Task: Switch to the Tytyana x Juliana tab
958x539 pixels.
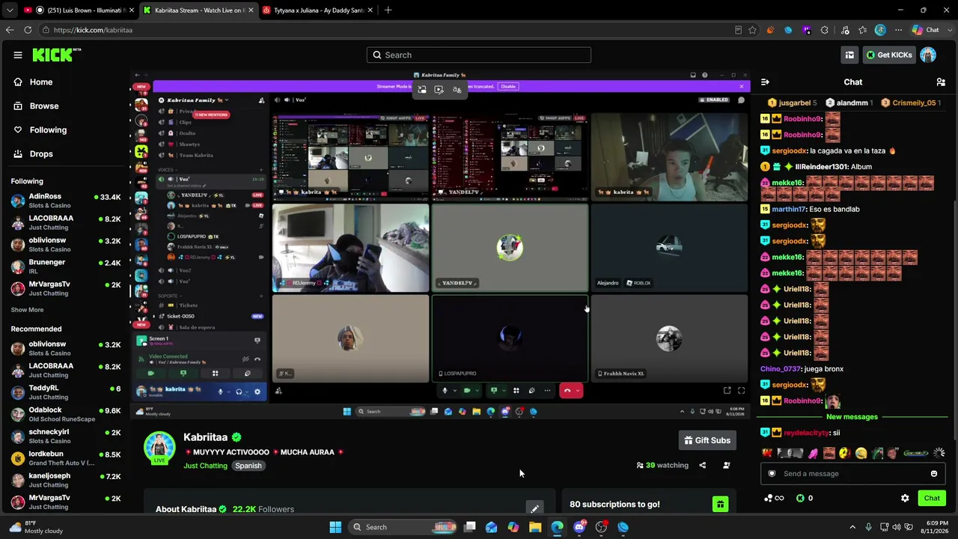Action: [317, 10]
